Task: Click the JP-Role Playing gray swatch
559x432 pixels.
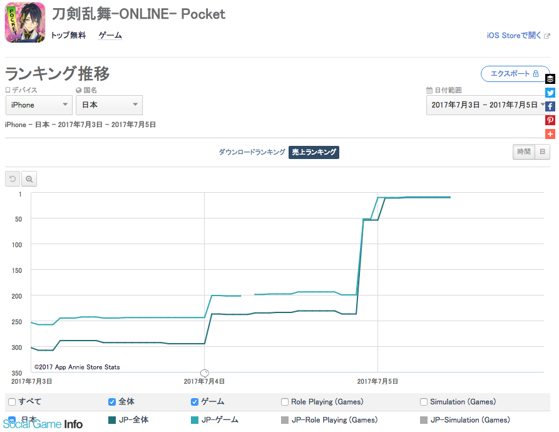Action: coord(285,420)
